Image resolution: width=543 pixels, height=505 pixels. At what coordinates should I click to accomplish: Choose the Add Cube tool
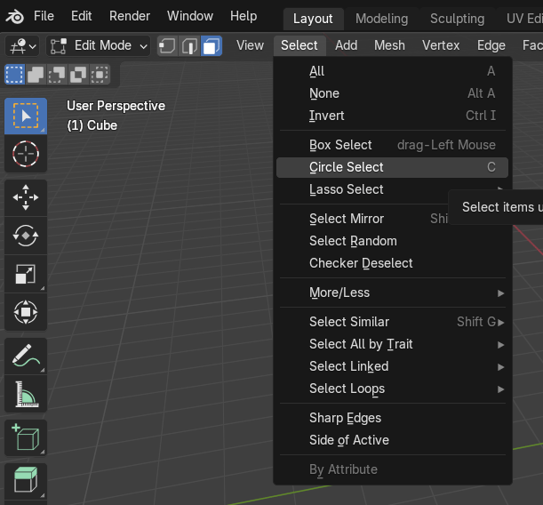tap(26, 437)
